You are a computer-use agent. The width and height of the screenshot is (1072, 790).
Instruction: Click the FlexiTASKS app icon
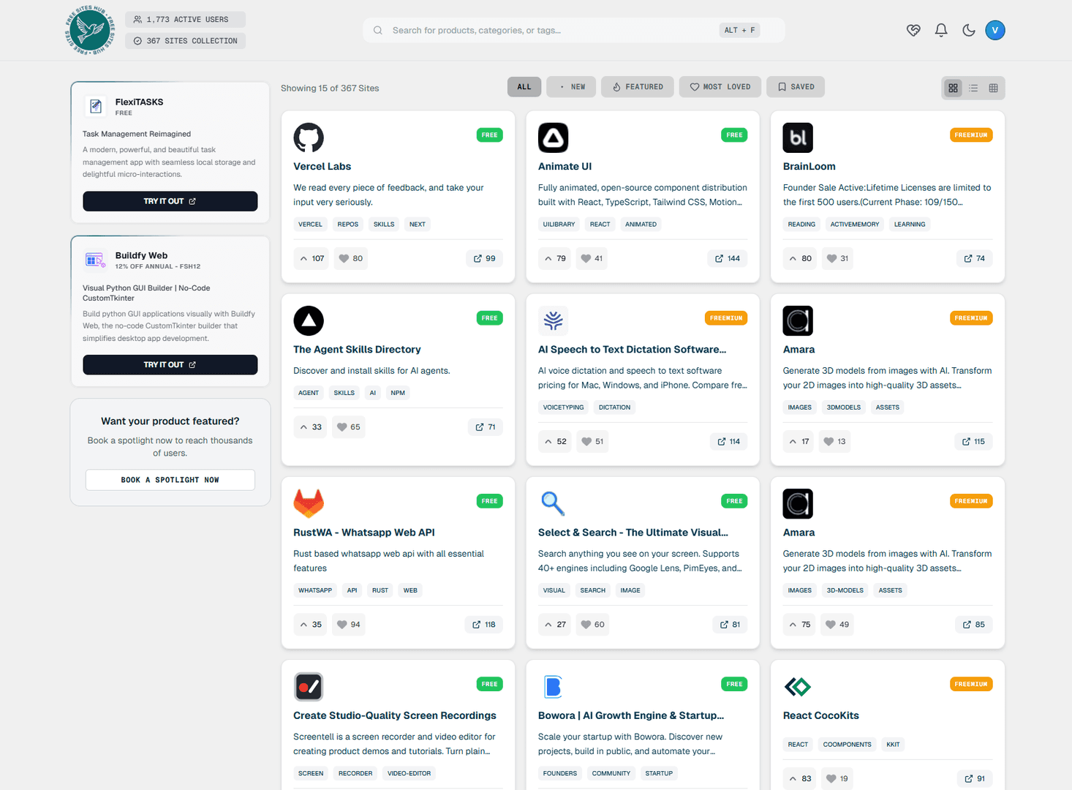tap(96, 106)
